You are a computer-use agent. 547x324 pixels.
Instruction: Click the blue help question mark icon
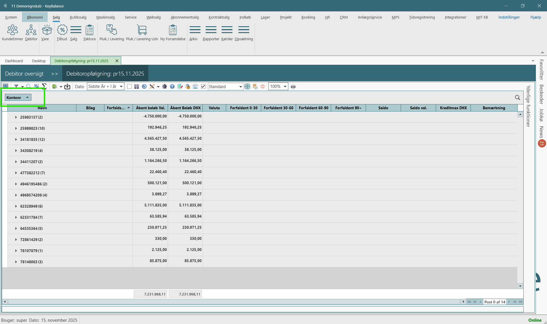pos(172,87)
